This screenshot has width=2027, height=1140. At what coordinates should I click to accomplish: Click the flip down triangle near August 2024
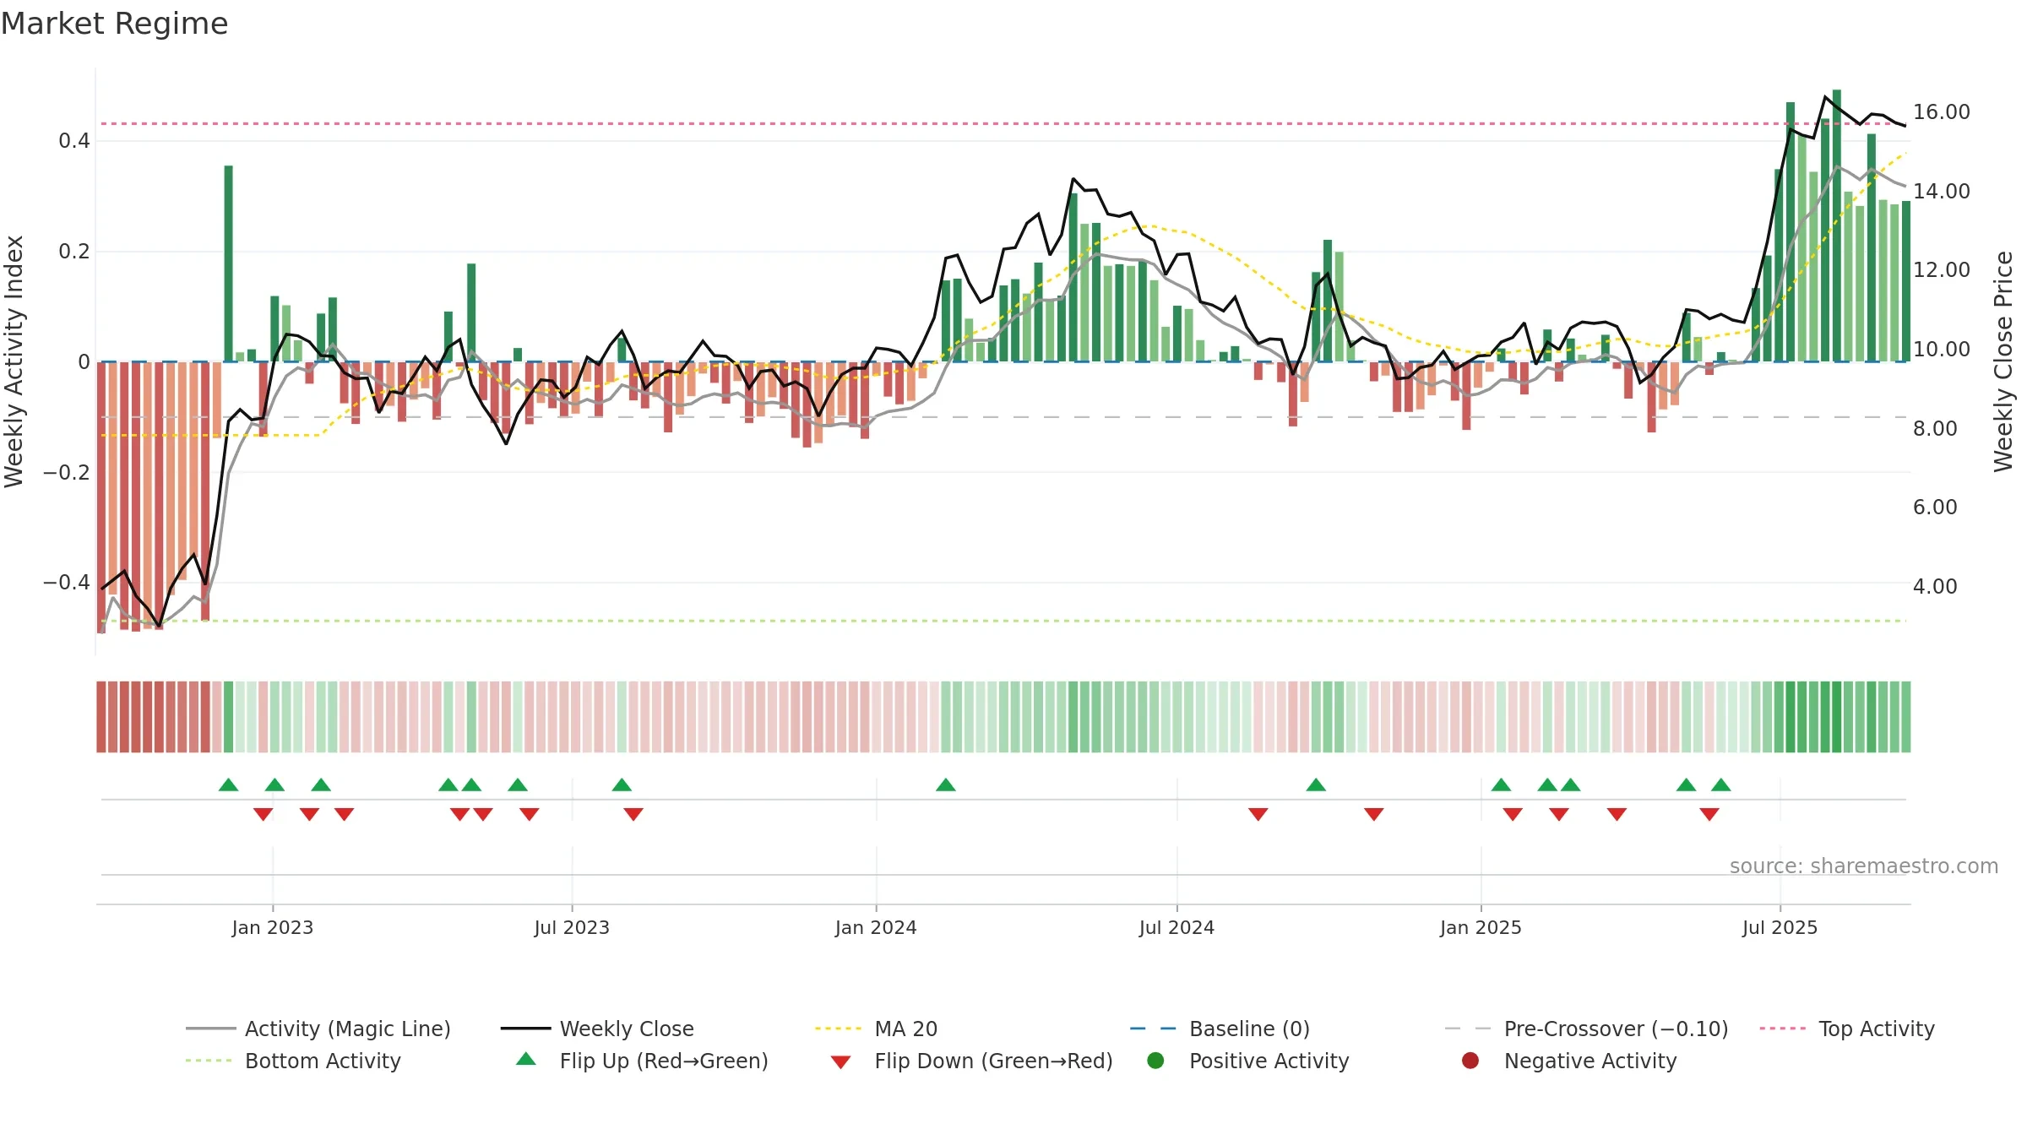point(1258,814)
